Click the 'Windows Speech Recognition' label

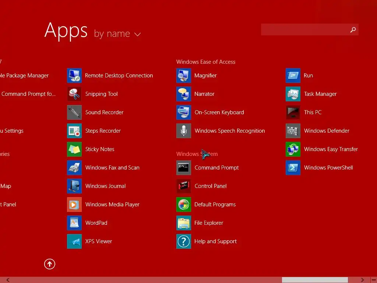(x=230, y=131)
